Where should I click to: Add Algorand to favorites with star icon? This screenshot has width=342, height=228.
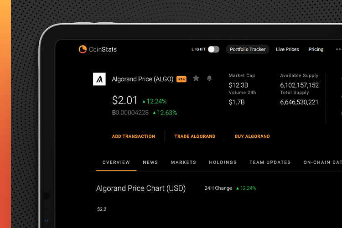pos(196,78)
